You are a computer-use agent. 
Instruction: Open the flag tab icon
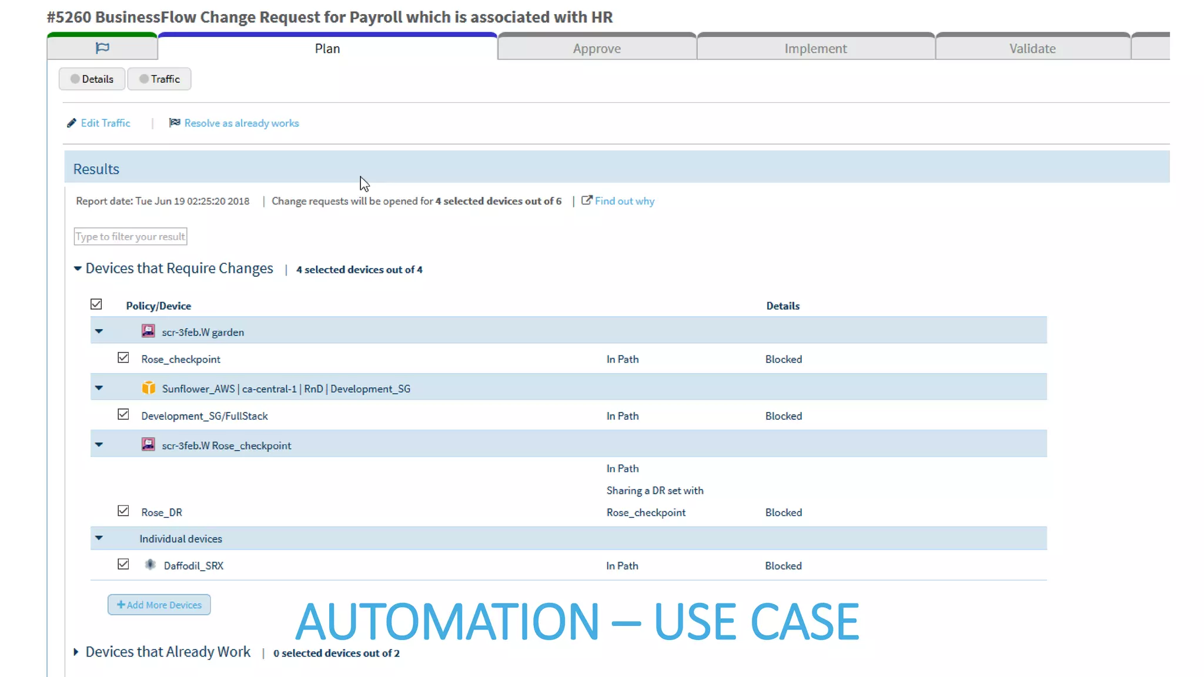click(102, 48)
